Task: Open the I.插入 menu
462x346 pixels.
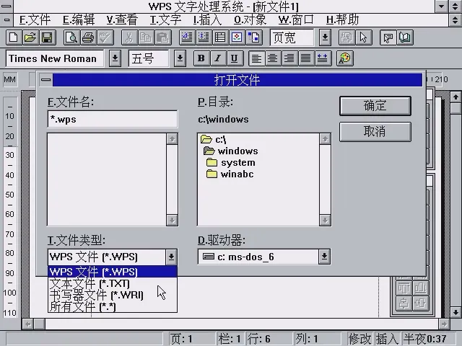Action: coord(207,20)
